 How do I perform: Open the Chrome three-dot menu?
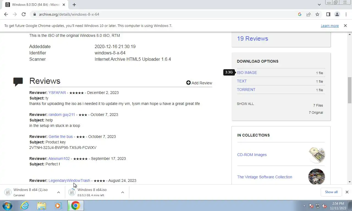tap(346, 14)
